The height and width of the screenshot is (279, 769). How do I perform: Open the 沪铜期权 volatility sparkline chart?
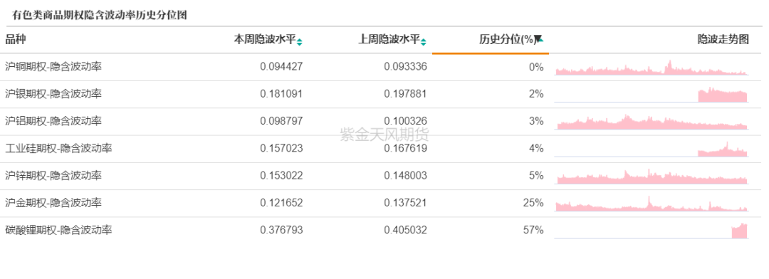(652, 68)
